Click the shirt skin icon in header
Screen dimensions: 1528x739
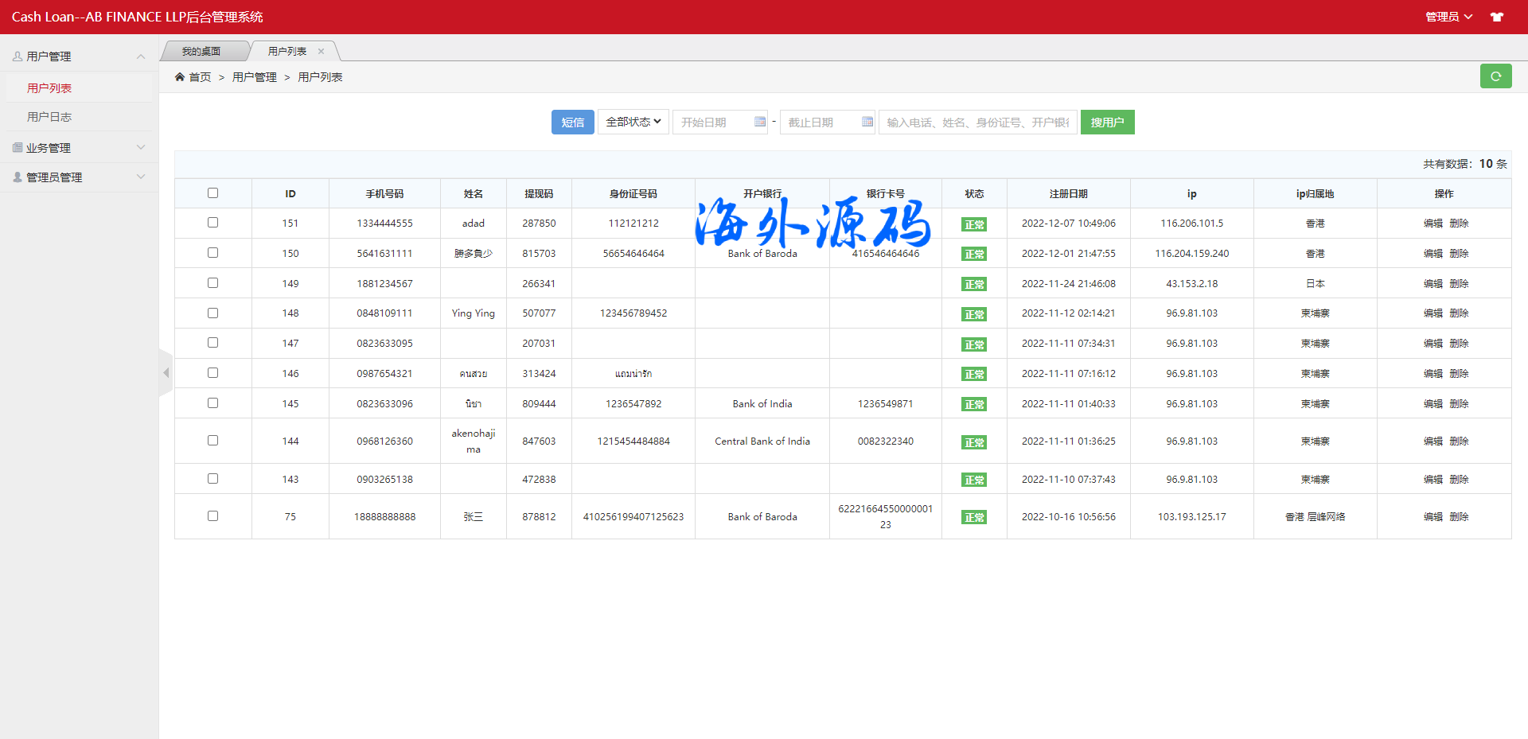point(1497,17)
